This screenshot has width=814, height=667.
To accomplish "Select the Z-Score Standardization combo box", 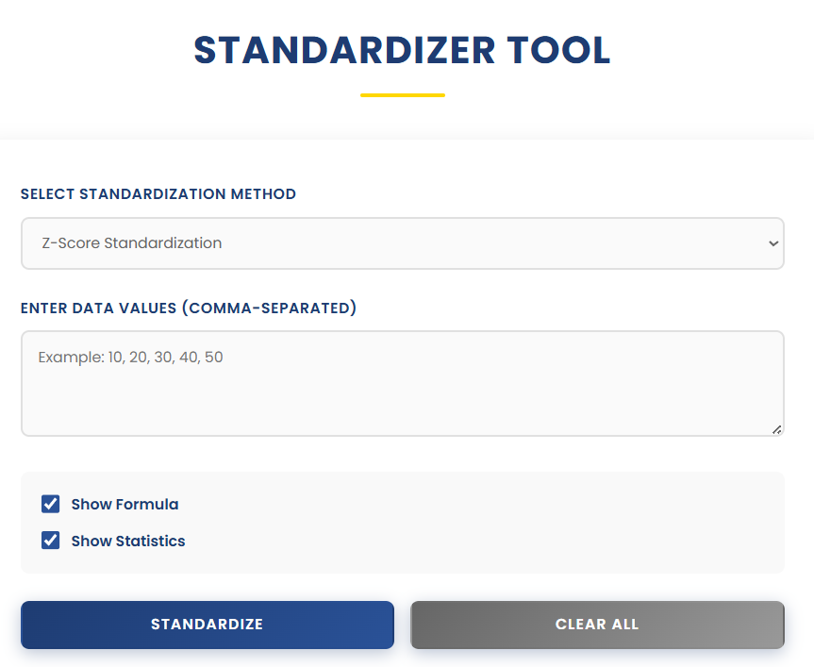I will coord(403,243).
